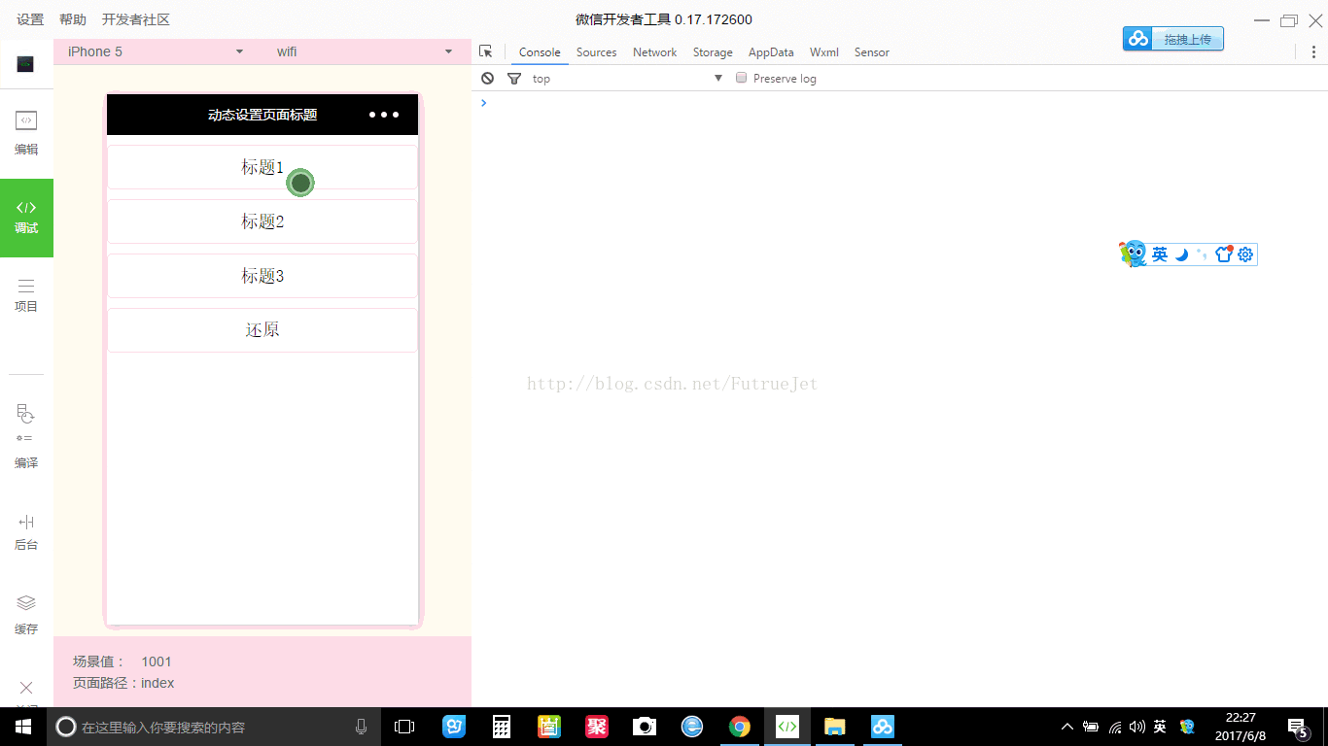Screen dimensions: 1328x746
Task: Open the 开发者社区 menu
Action: pos(136,19)
